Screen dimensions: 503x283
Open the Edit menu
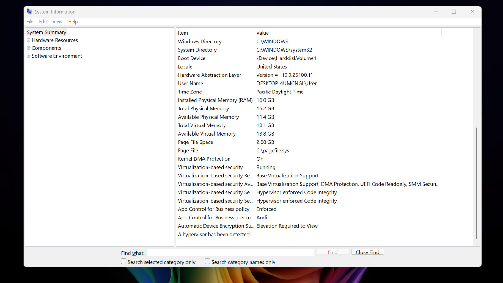pyautogui.click(x=43, y=22)
